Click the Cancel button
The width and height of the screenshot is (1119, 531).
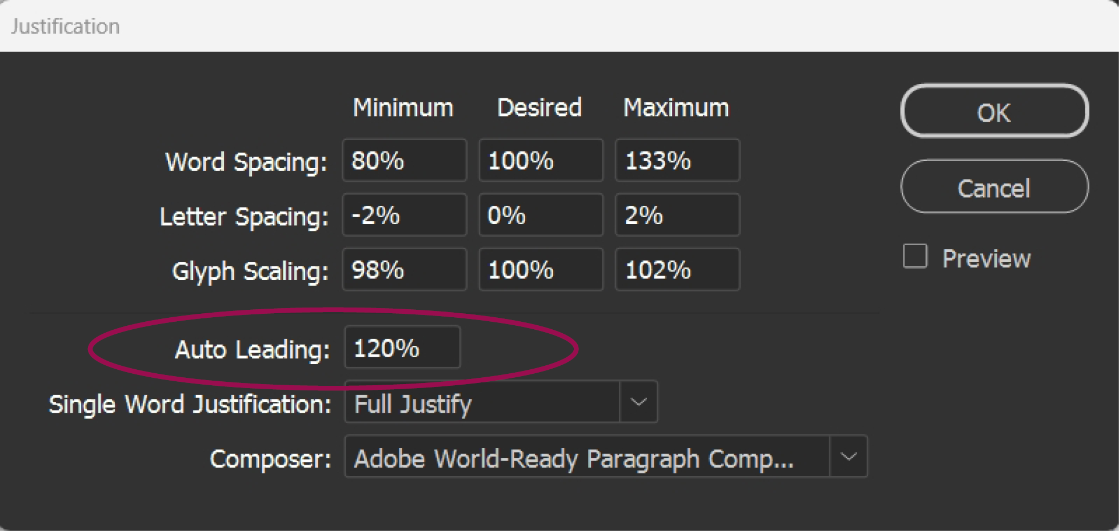(994, 187)
